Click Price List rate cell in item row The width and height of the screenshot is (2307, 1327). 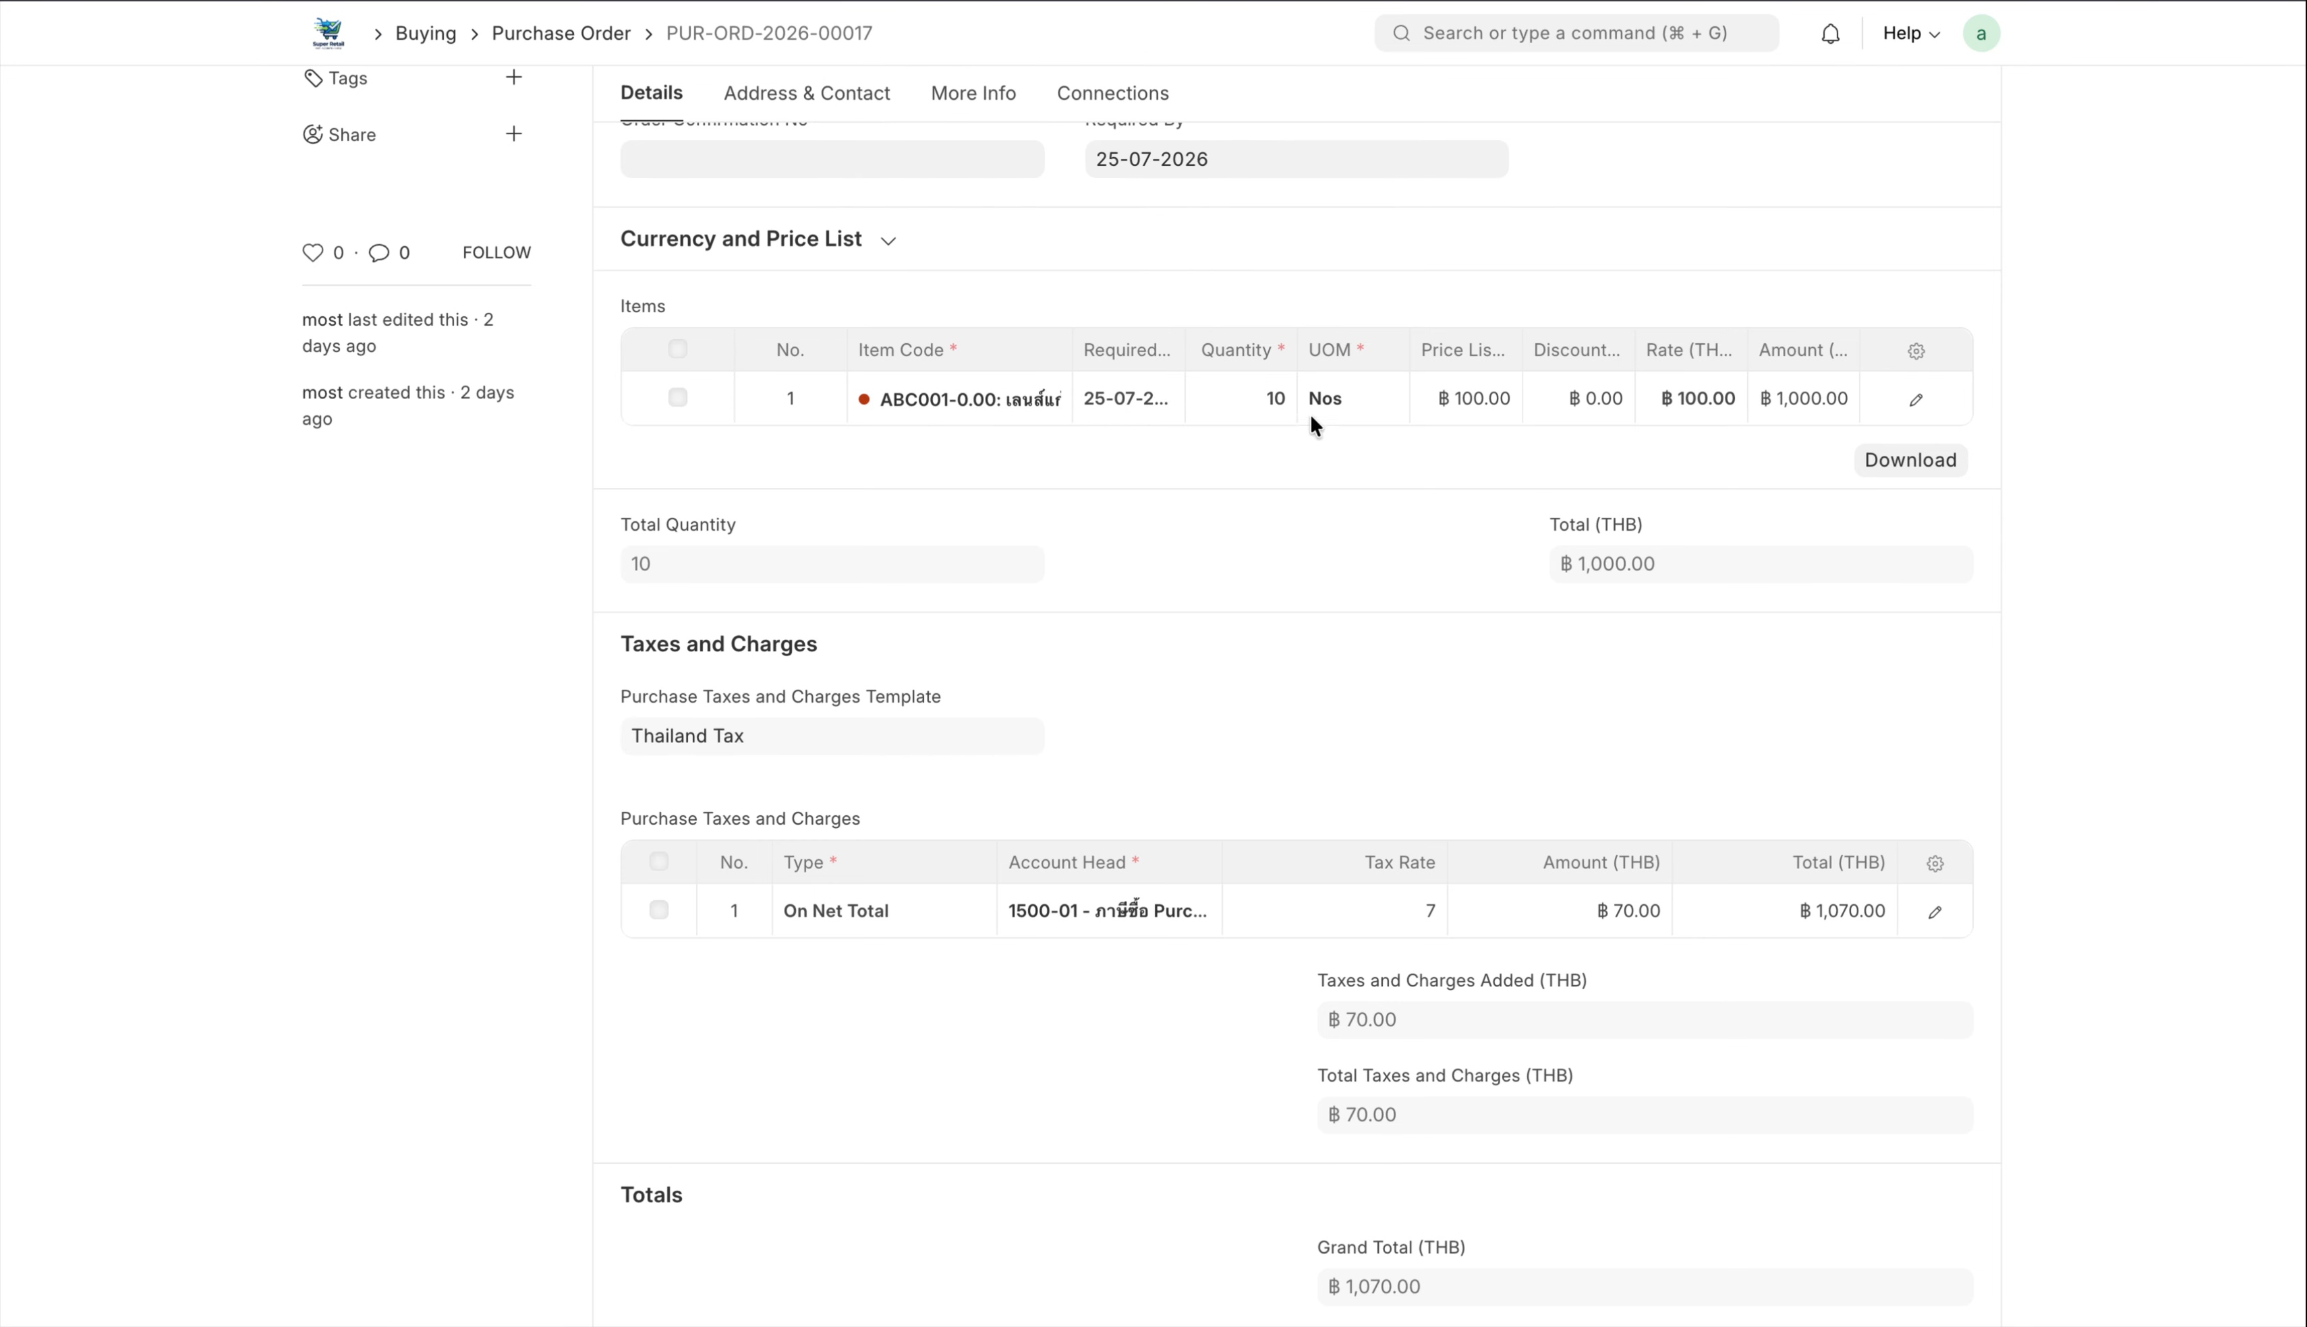coord(1466,399)
